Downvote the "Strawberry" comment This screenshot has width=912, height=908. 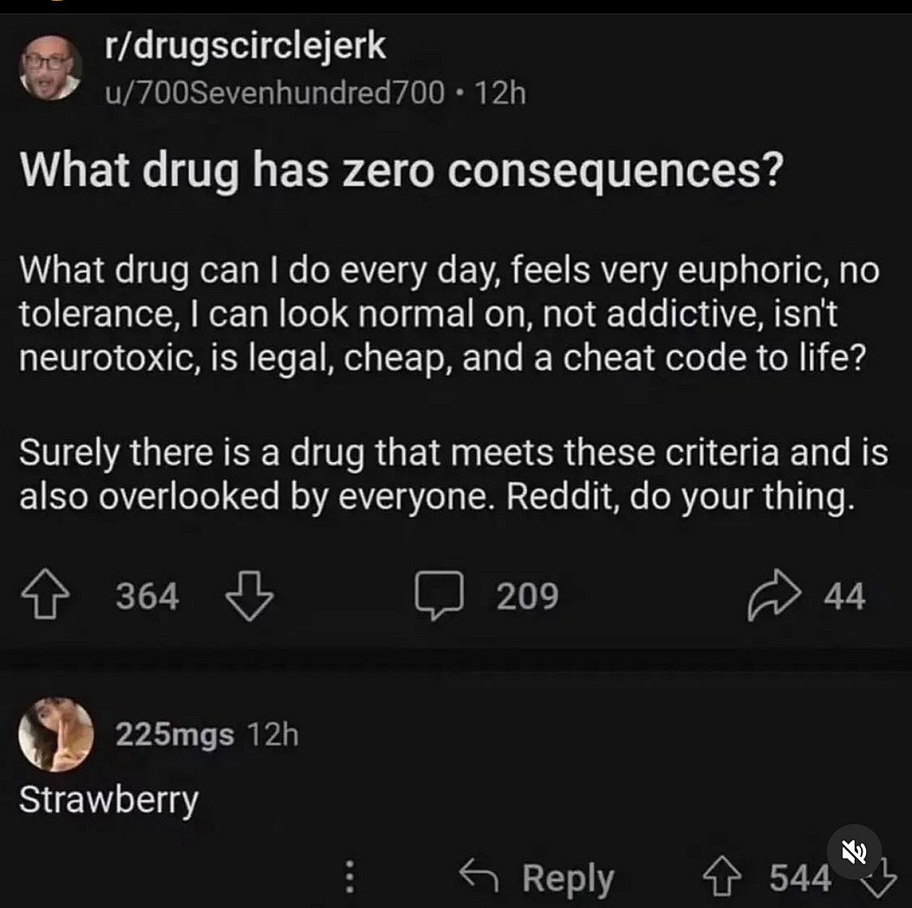coord(881,878)
